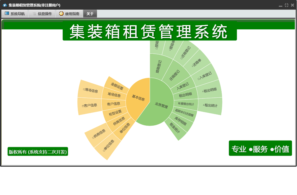Close the 集装箱租赁管理系统 window
297x195 pixels.
[x=293, y=5]
